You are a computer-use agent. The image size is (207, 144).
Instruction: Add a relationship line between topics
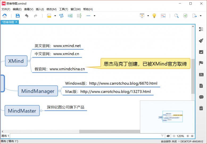coord(61,16)
